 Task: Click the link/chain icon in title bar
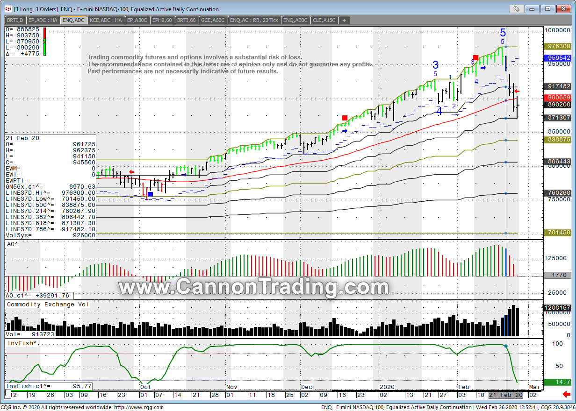point(516,8)
